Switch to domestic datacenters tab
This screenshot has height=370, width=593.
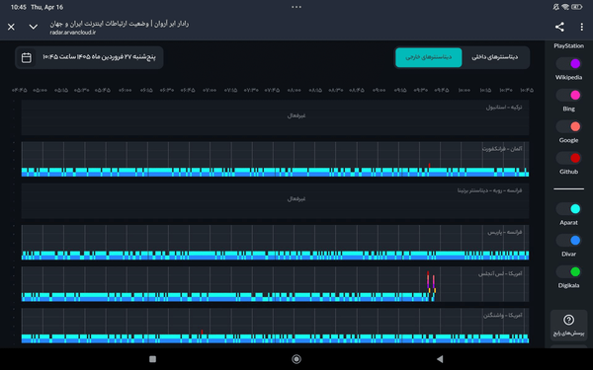coord(495,57)
